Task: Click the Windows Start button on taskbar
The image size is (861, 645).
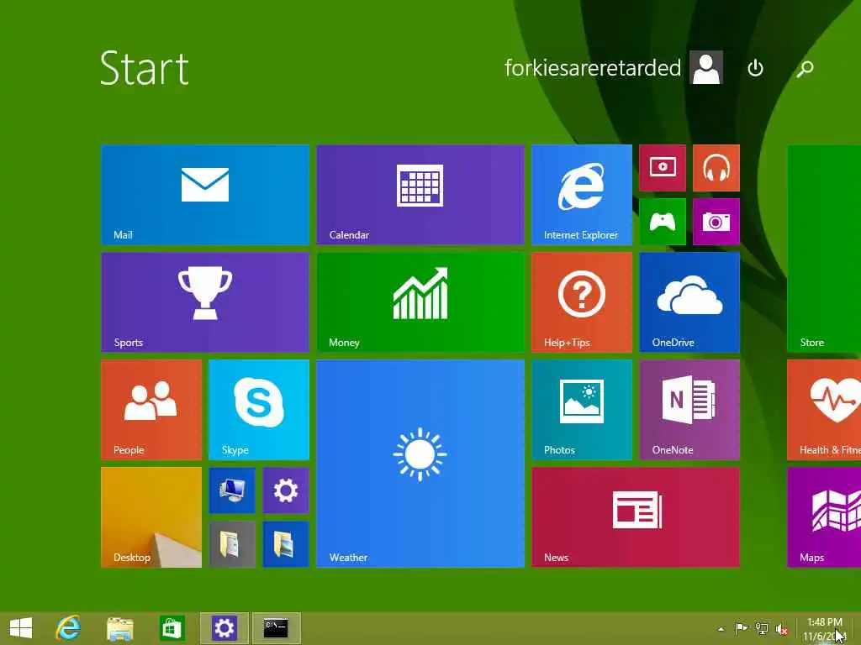Action: pos(21,628)
